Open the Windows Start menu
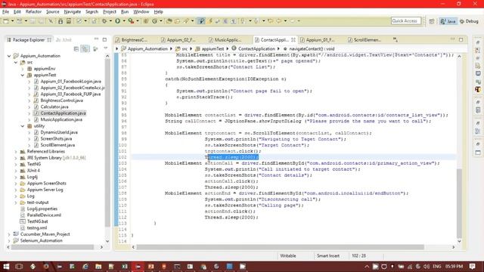Screen dimensions: 484x272 pos(6,267)
